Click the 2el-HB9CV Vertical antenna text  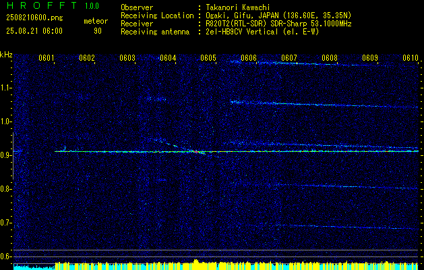click(x=262, y=32)
